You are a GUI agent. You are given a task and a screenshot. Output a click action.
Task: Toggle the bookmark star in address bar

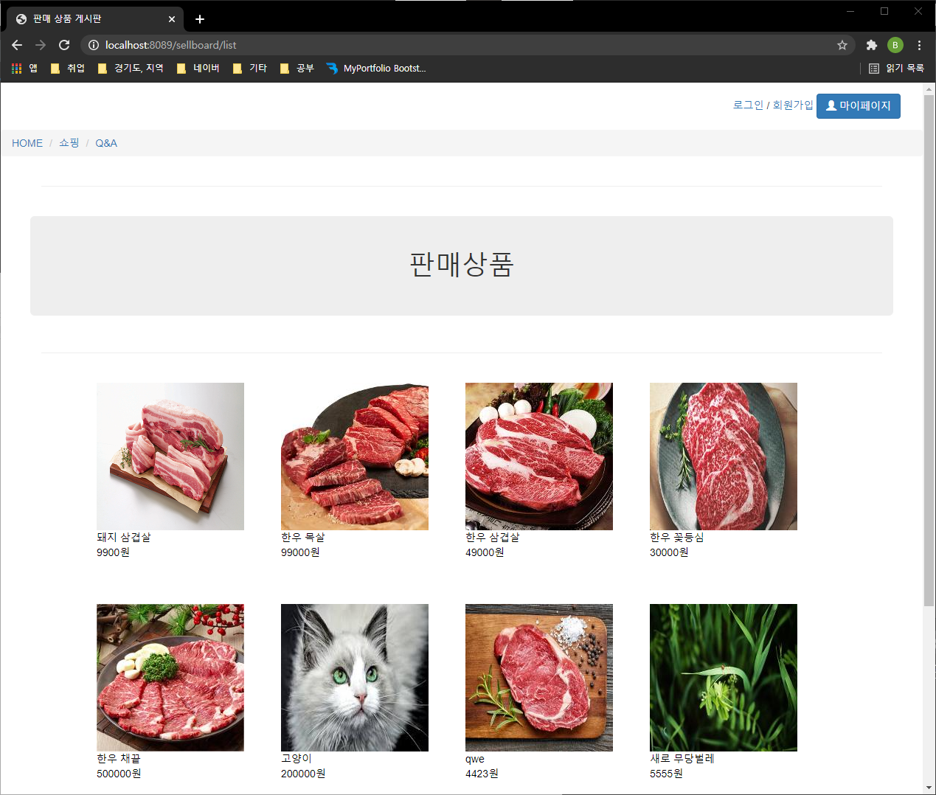pos(842,45)
